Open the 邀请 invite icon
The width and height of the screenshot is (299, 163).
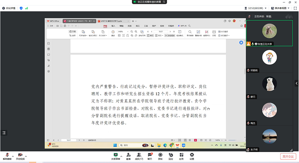(x=128, y=155)
